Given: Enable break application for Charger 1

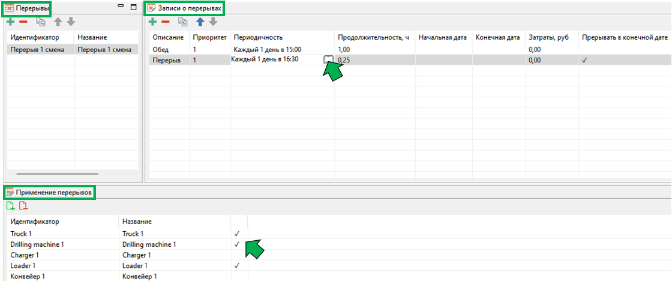Looking at the screenshot, I should point(239,255).
